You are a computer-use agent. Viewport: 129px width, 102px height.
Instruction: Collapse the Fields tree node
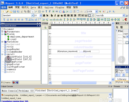click(x=2, y=34)
